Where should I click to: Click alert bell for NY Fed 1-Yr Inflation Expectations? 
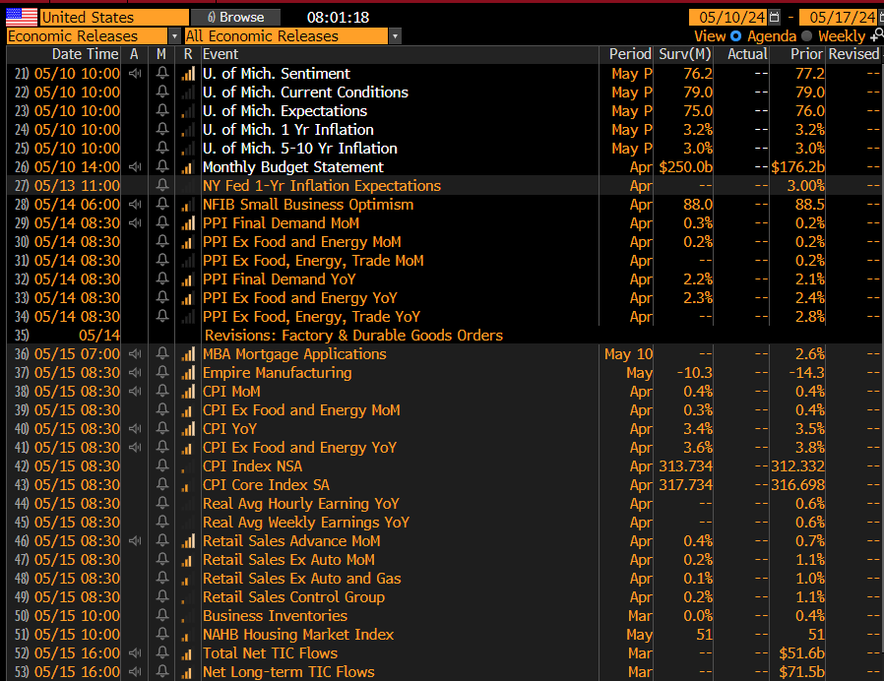coord(162,185)
